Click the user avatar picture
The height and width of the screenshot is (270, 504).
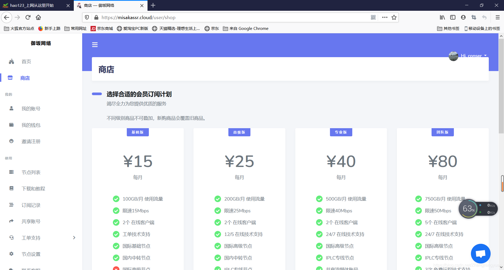pyautogui.click(x=453, y=56)
